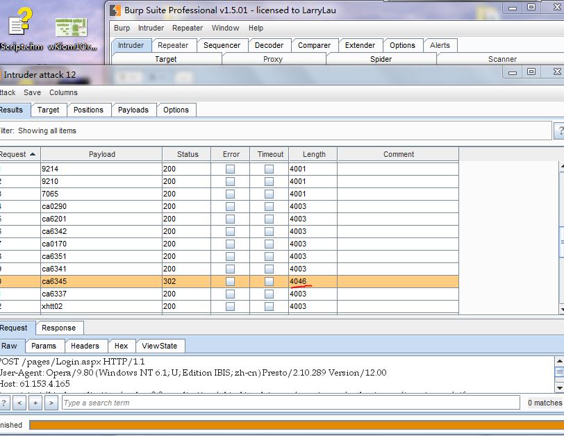This screenshot has width=564, height=436.
Task: Open the Proxy tab
Action: (273, 59)
